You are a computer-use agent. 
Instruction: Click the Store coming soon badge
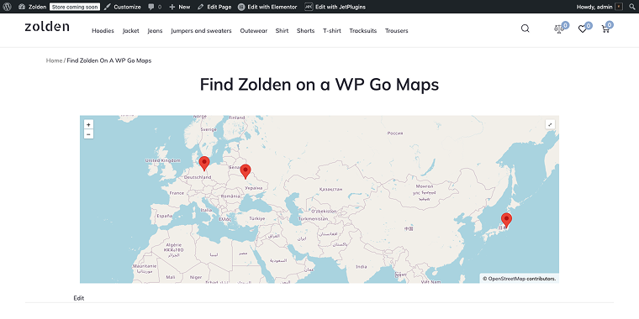pos(74,7)
